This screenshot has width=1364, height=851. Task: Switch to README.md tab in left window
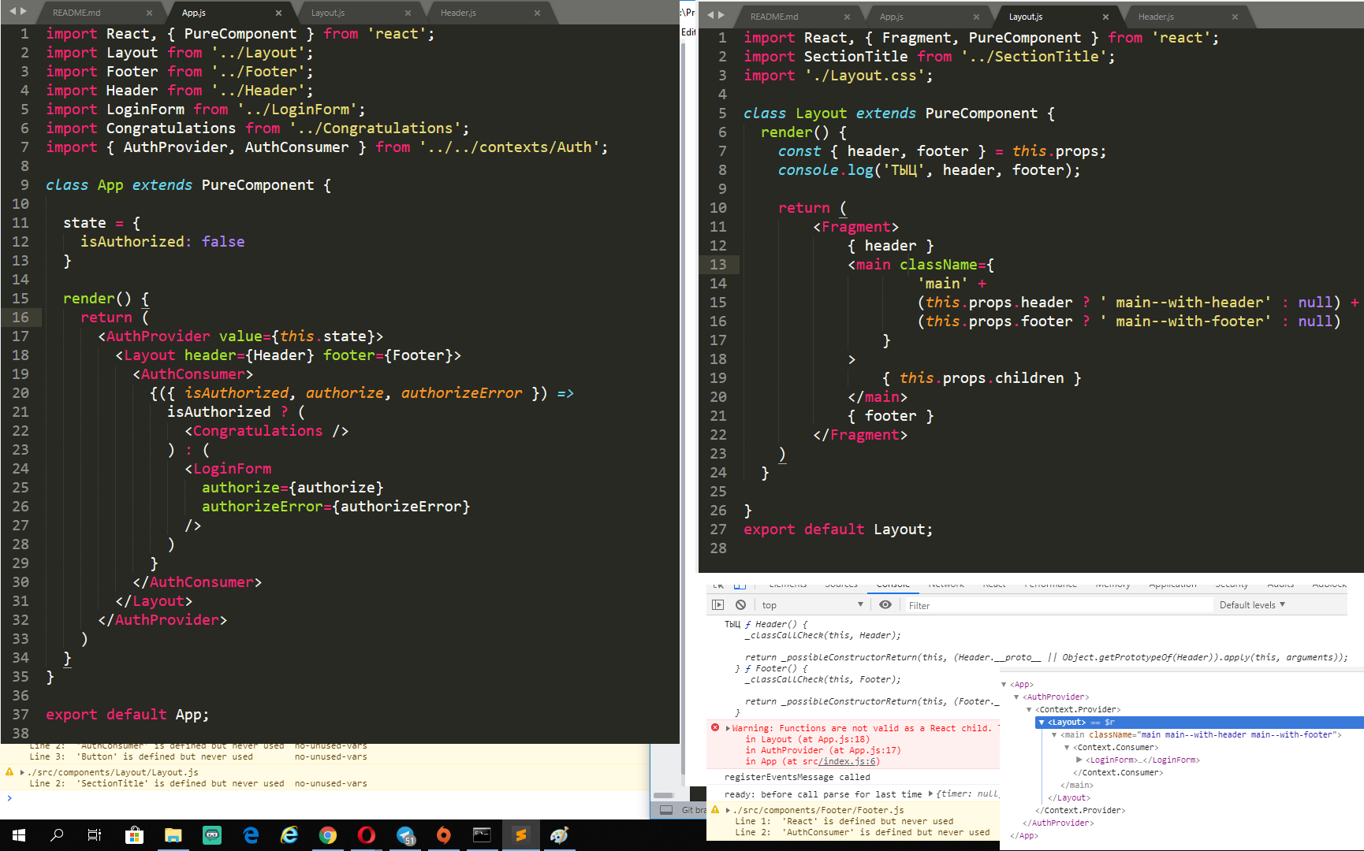[x=76, y=13]
